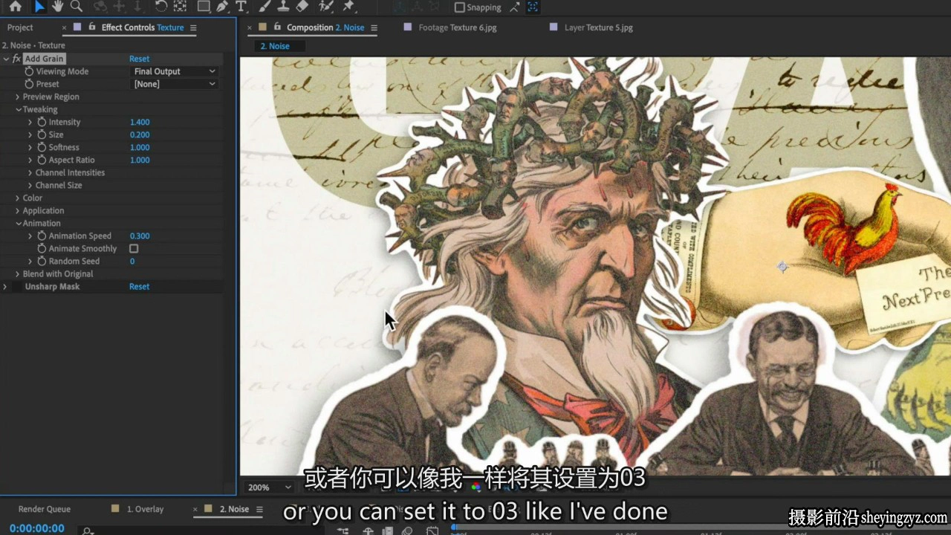The width and height of the screenshot is (951, 535).
Task: Click the 2. Noise breadcrumb in viewer
Action: click(x=275, y=46)
